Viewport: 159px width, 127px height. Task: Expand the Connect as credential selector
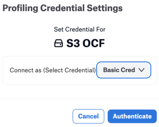pyautogui.click(x=124, y=70)
